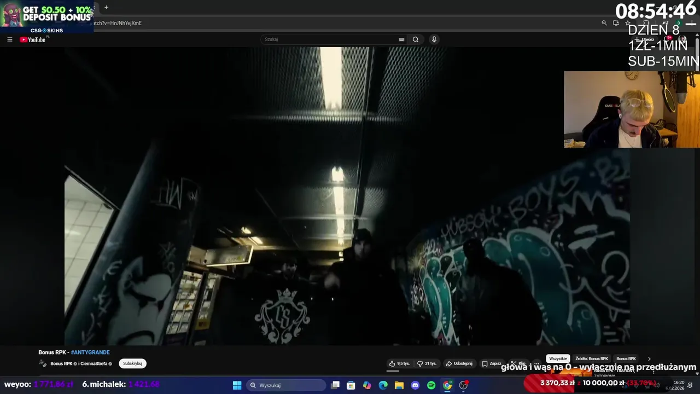
Task: Open Discord from the taskbar
Action: click(x=415, y=385)
